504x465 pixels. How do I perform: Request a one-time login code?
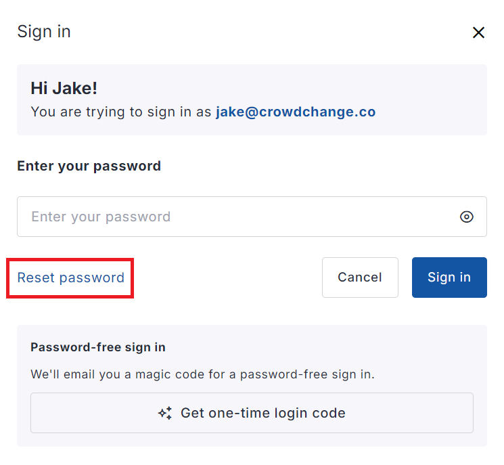coord(252,413)
